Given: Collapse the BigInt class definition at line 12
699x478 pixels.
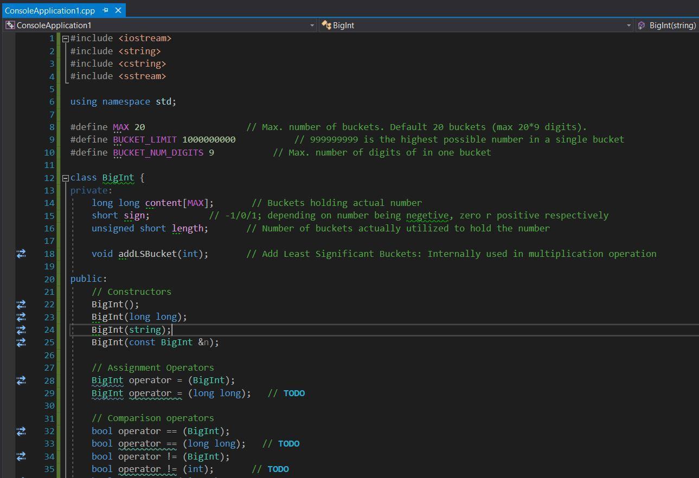Looking at the screenshot, I should click(x=66, y=178).
